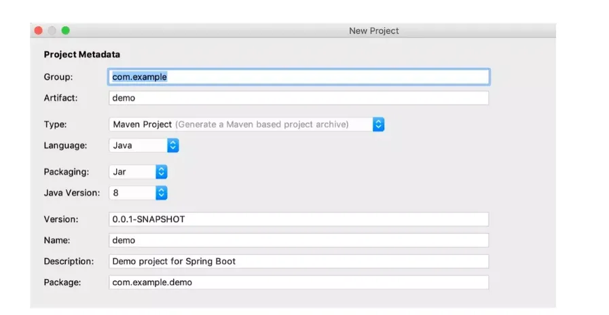Minimize the window with the yellow button
Screen dimensions: 609x315
tap(52, 31)
